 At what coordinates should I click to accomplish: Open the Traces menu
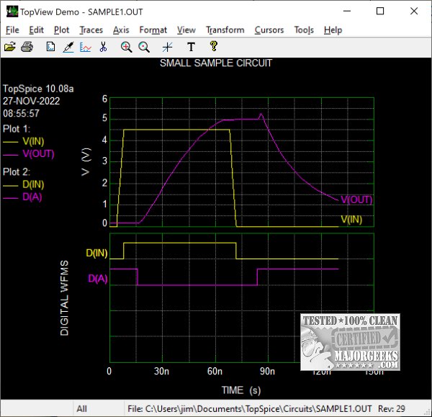[91, 30]
